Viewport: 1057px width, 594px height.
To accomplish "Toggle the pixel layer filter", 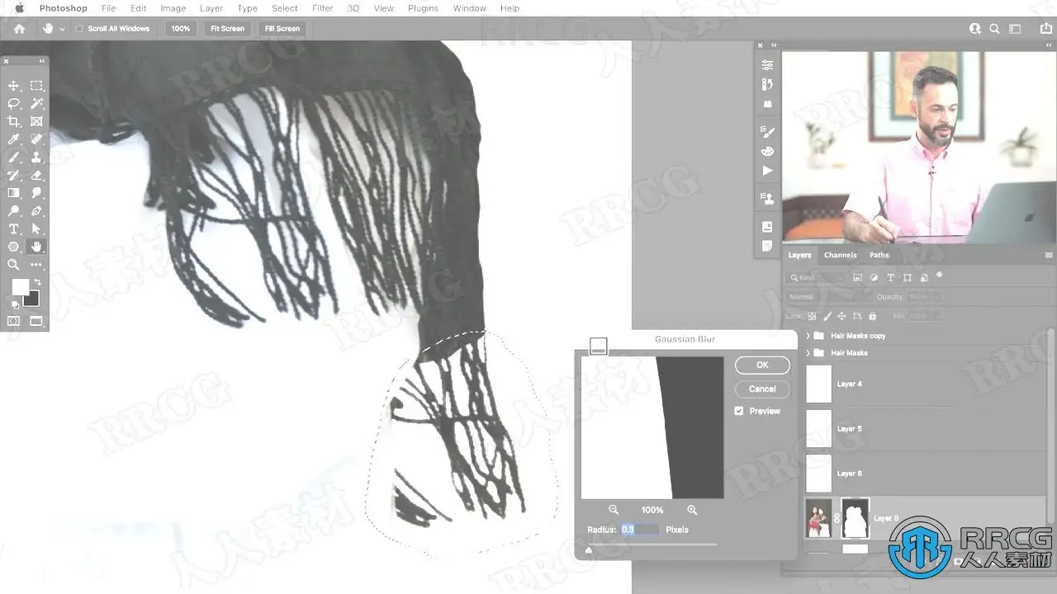I will click(x=858, y=278).
